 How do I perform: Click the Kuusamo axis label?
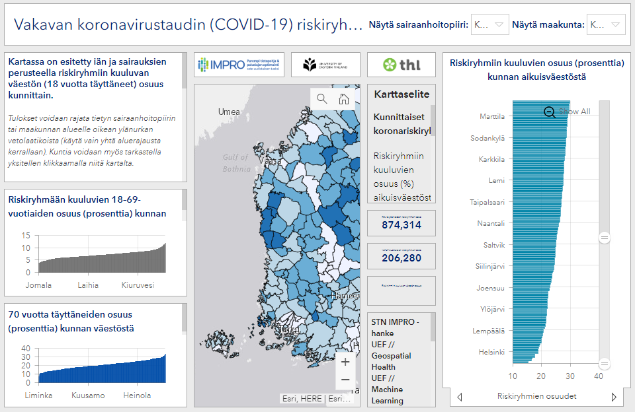point(88,395)
